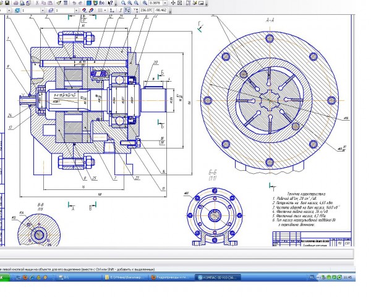Toggle the cursor rounding mode button
Image resolution: width=371 pixels, height=297 pixels.
(x=127, y=11)
